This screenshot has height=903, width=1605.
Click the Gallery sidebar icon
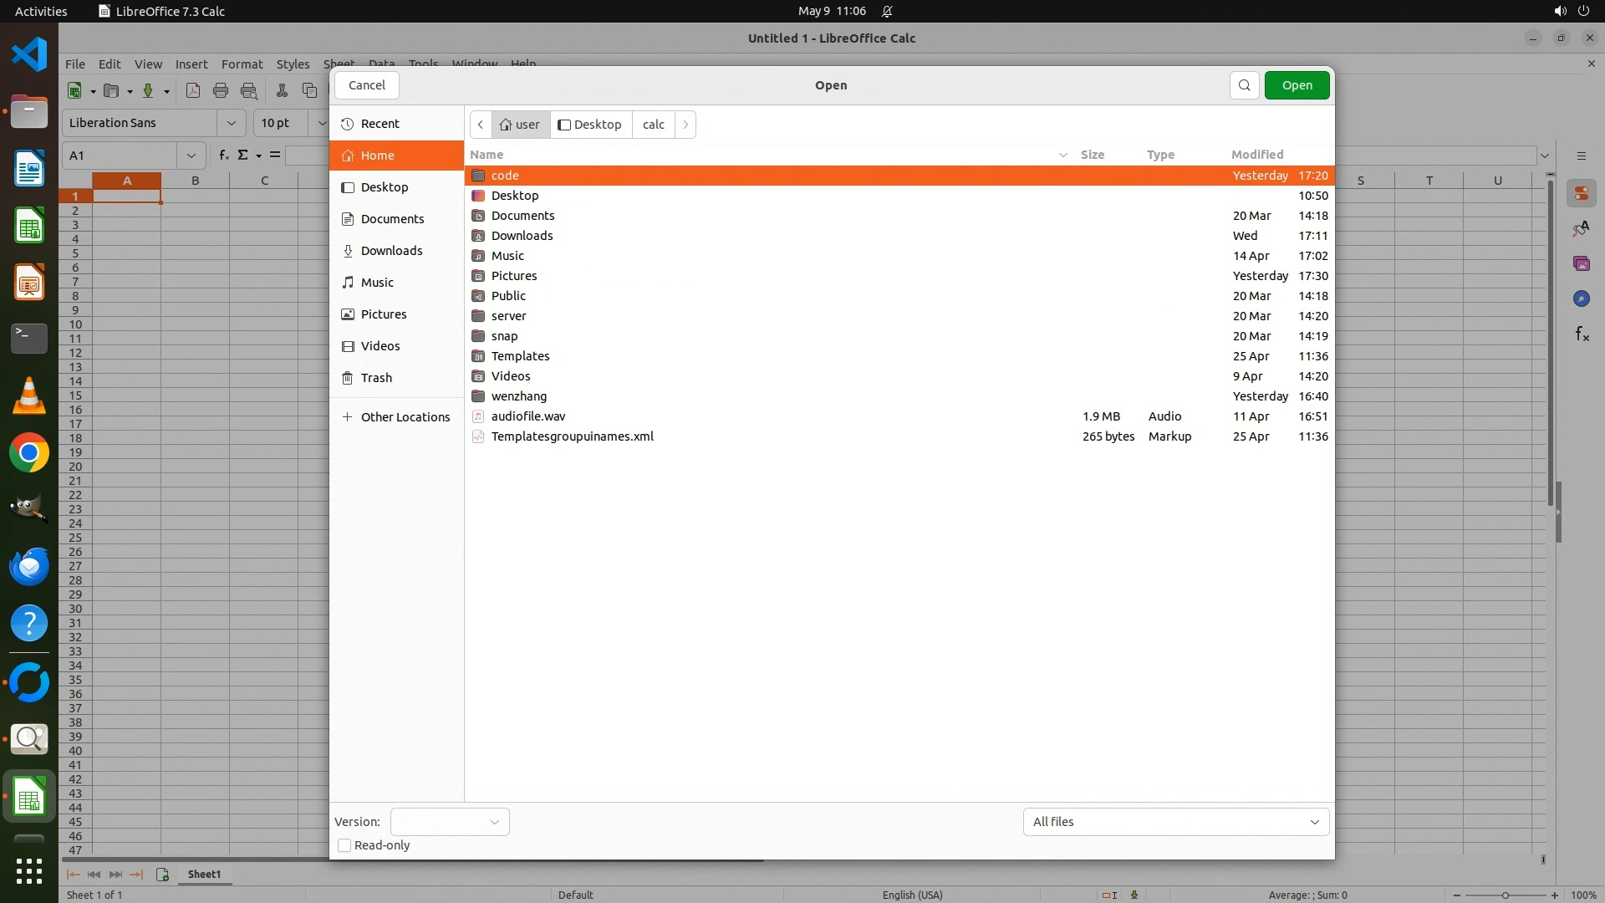tap(1581, 264)
